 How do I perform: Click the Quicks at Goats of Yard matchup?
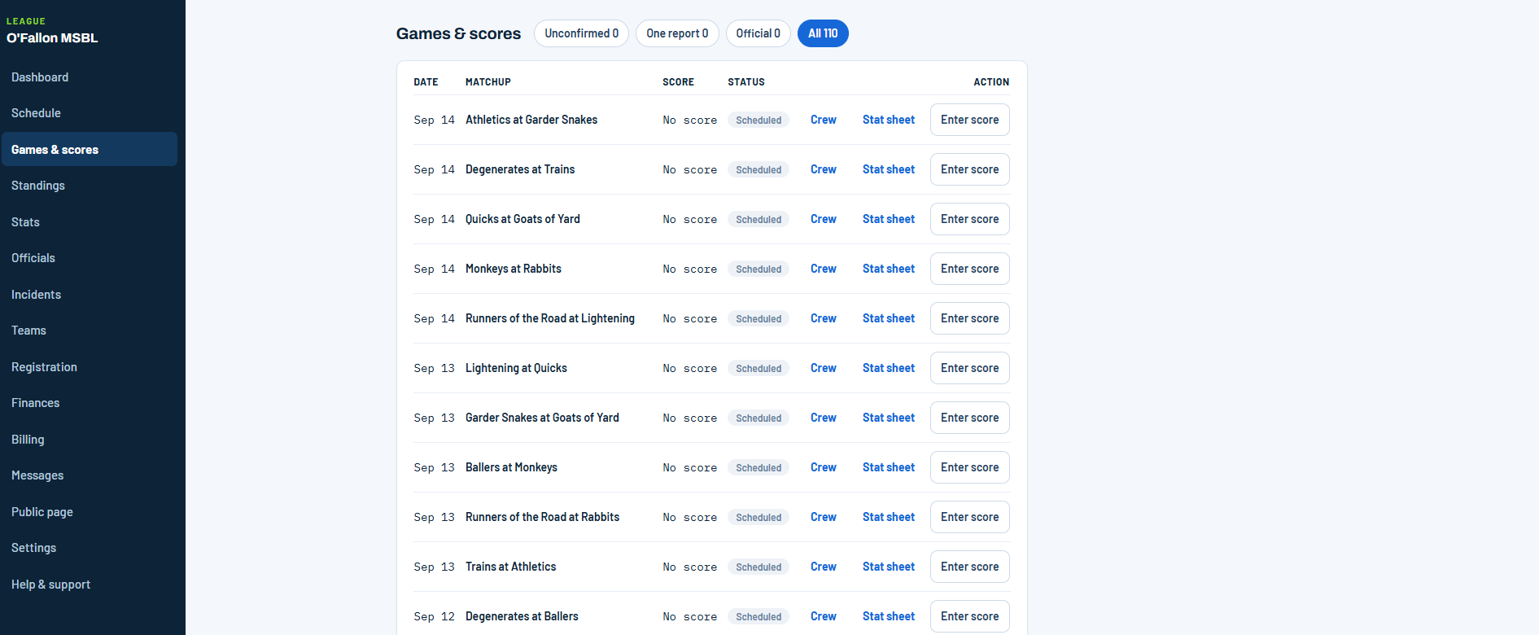522,219
